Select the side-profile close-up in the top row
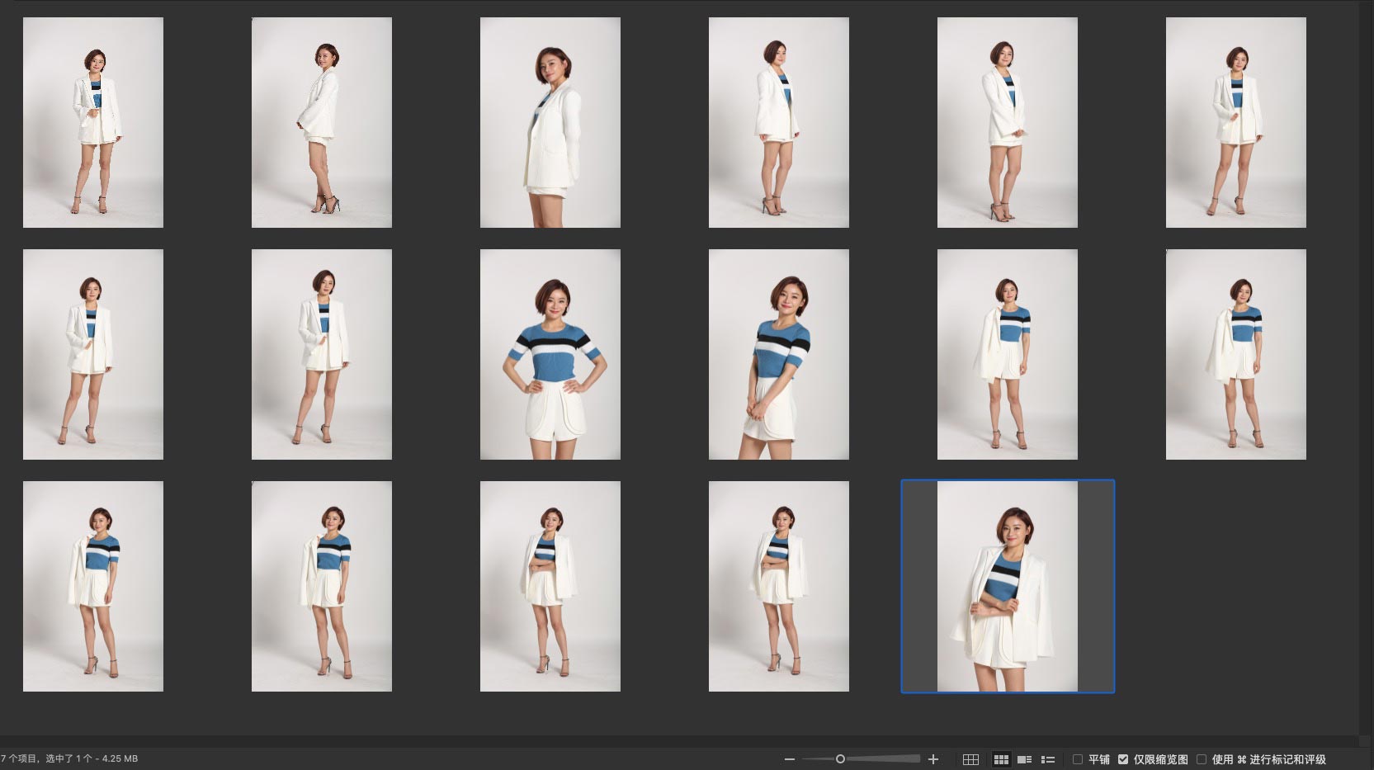The height and width of the screenshot is (770, 1374). click(x=550, y=122)
